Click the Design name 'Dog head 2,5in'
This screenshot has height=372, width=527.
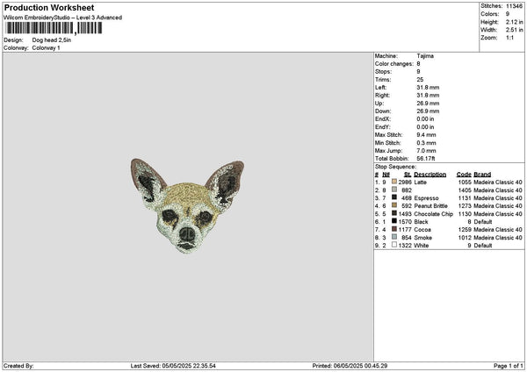pos(52,40)
